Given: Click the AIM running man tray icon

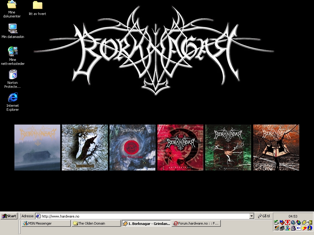Looking at the screenshot, I should (310, 228).
